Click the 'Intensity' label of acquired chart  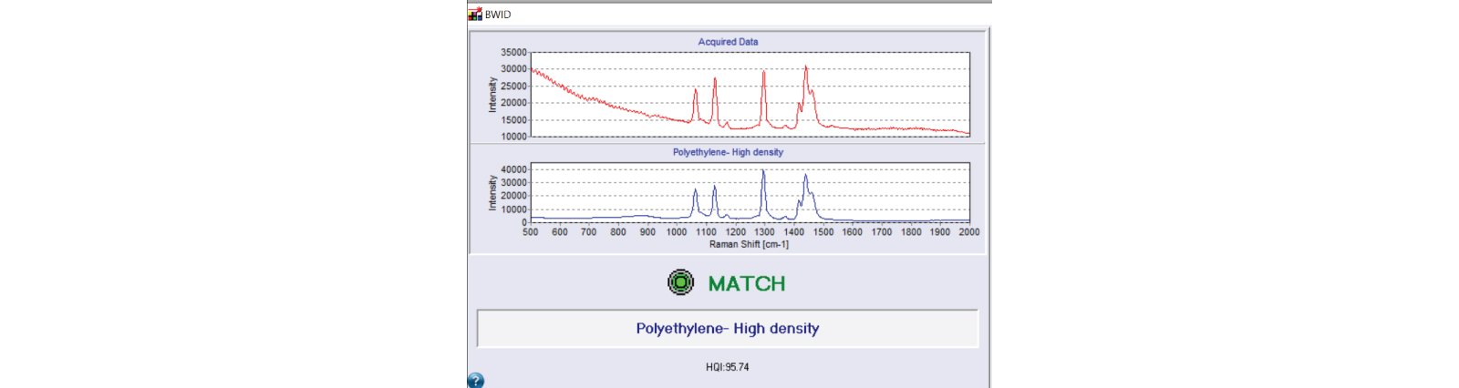492,95
